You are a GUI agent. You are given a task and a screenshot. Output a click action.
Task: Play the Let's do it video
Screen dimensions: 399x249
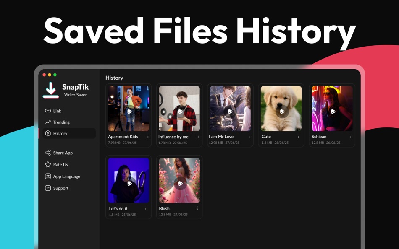(x=129, y=184)
